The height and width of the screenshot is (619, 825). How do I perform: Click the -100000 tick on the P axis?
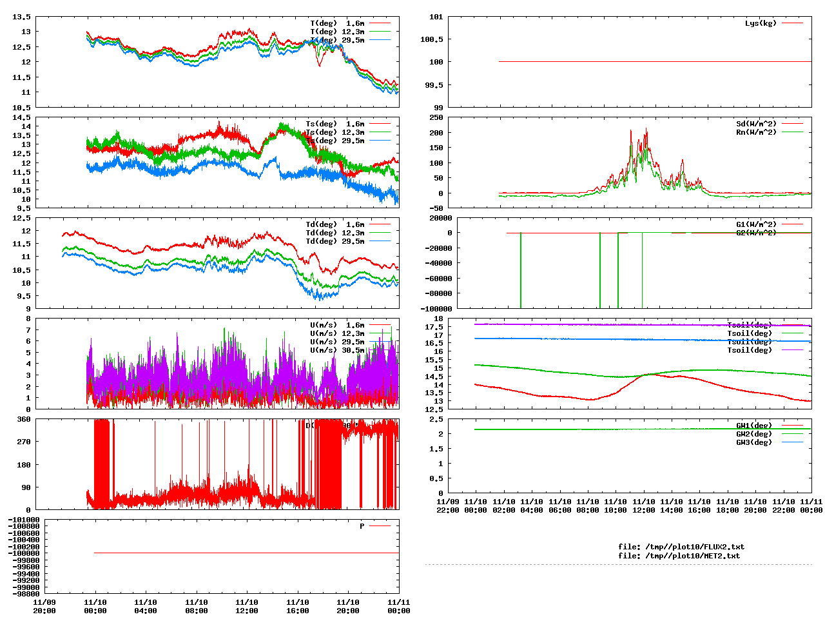click(x=24, y=553)
